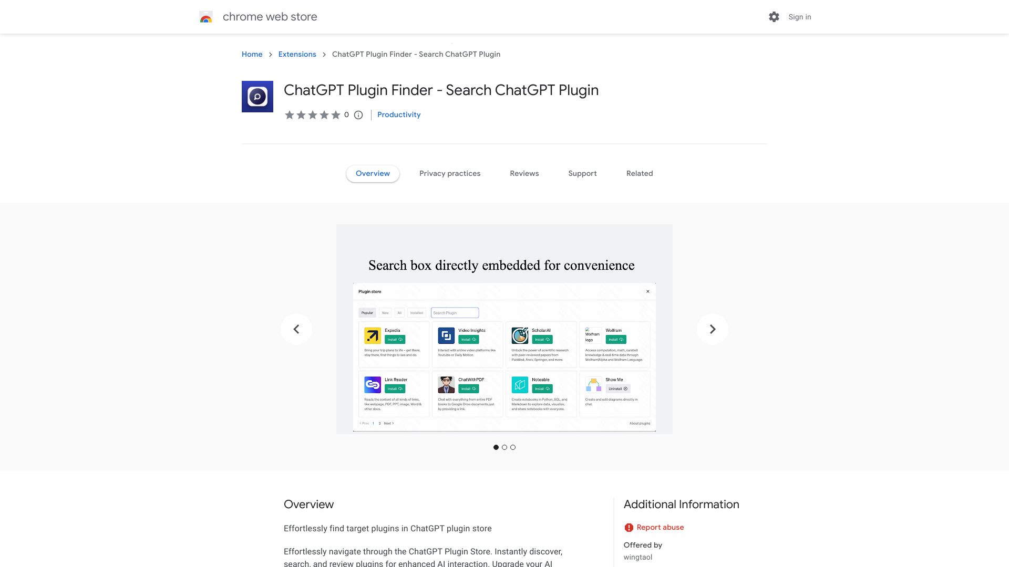The width and height of the screenshot is (1009, 567).
Task: Select the Overview tab
Action: (x=373, y=173)
